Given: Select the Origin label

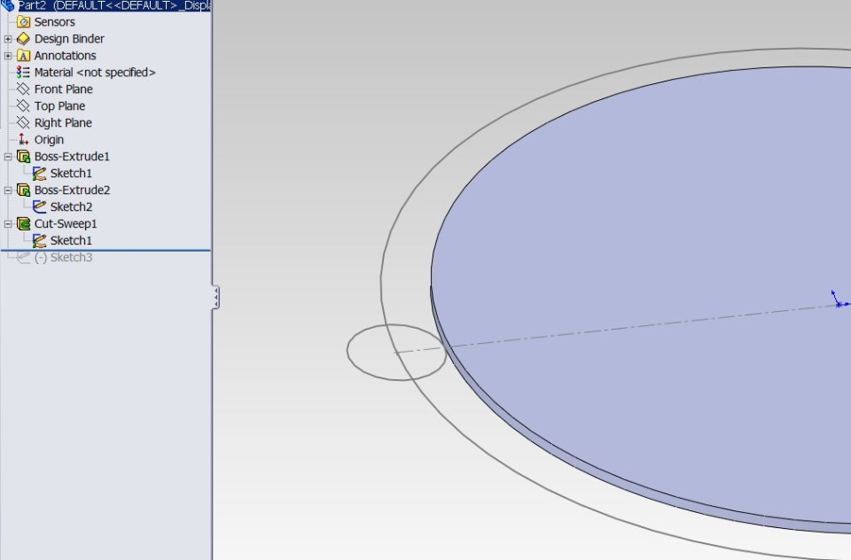Looking at the screenshot, I should click(x=49, y=139).
